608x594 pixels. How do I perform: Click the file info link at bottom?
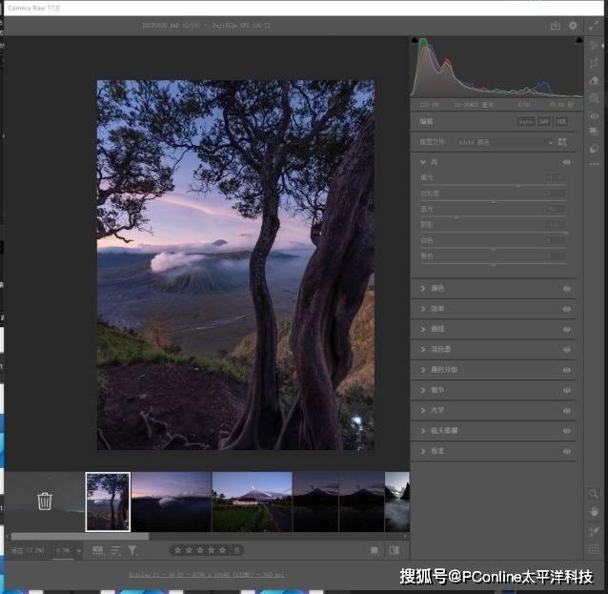[x=207, y=575]
